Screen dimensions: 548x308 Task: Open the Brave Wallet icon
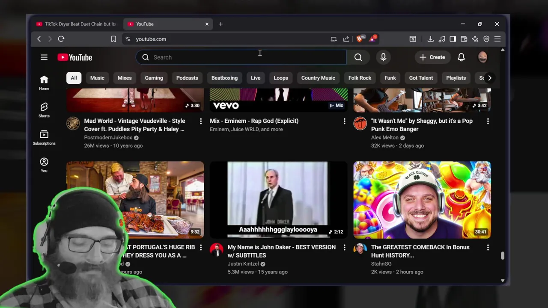pos(464,39)
